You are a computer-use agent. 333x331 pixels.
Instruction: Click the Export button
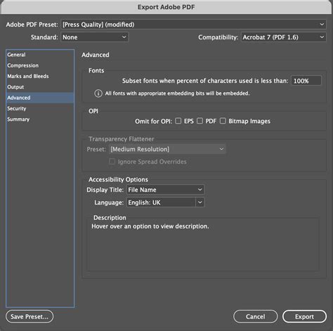tap(304, 316)
